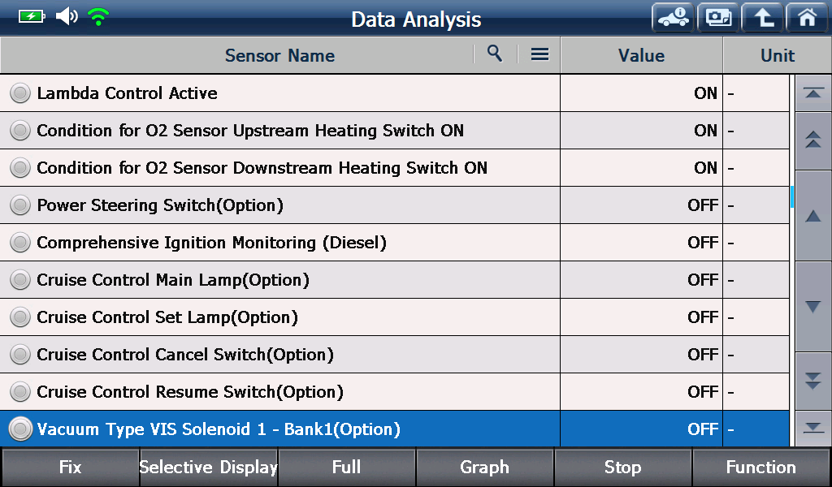The width and height of the screenshot is (832, 487).
Task: Select Power Steering Switch(Option) radio button
Action: click(x=20, y=205)
